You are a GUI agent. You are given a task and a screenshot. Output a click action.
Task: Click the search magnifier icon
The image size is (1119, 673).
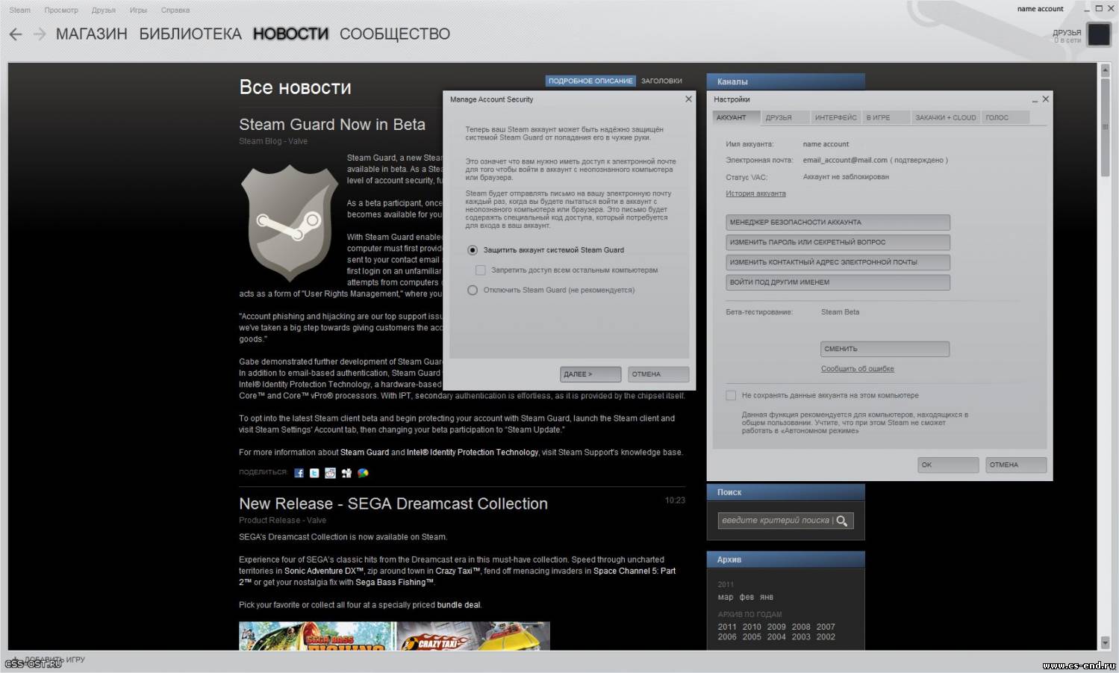point(842,521)
